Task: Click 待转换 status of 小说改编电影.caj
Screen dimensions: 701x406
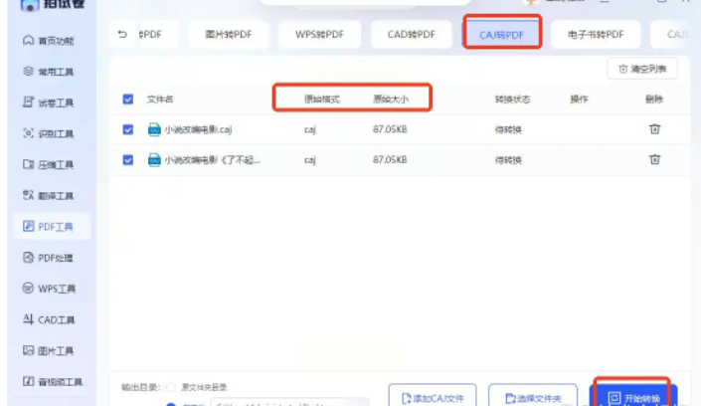Action: pyautogui.click(x=508, y=129)
